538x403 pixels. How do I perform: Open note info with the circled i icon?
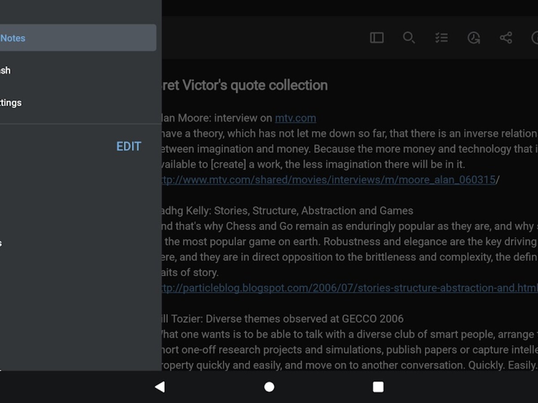[x=534, y=38]
